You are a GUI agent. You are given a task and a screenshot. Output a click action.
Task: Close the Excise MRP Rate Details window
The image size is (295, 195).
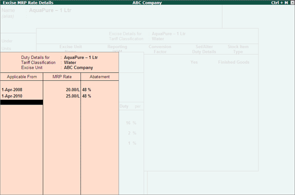292,3
